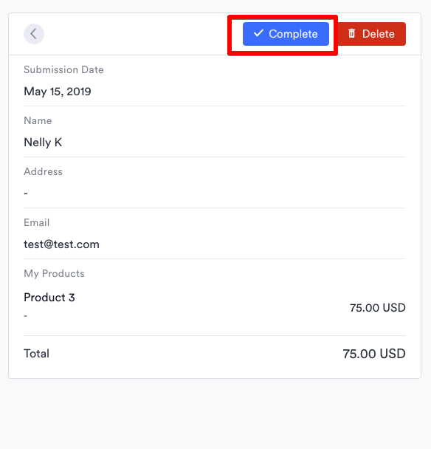The height and width of the screenshot is (449, 431).
Task: Click the empty address dash value
Action: [x=26, y=193]
